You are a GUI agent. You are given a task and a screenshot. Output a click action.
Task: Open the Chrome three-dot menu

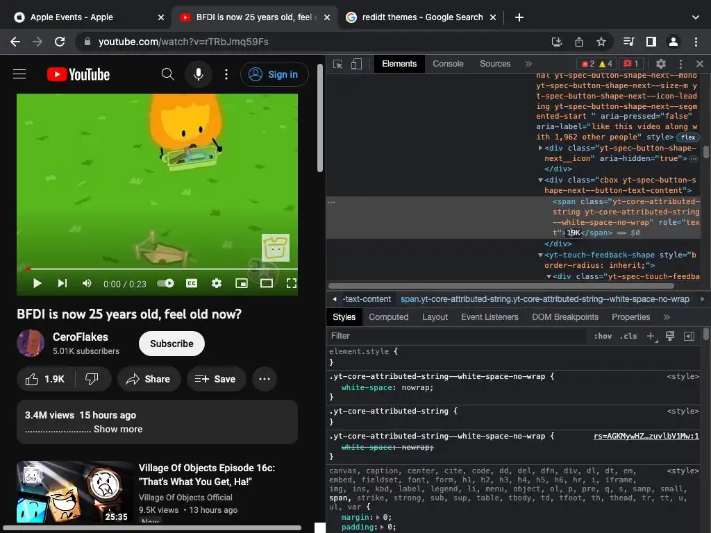696,42
